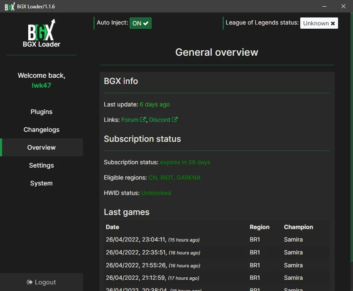Open the System section
Screen dimensions: 353x291
click(x=42, y=183)
